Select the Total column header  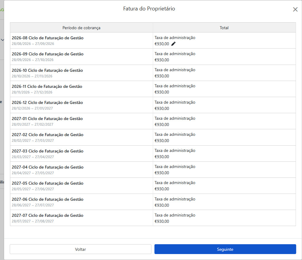pos(224,28)
